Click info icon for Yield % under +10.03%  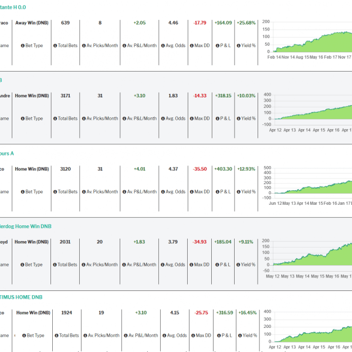pos(238,119)
